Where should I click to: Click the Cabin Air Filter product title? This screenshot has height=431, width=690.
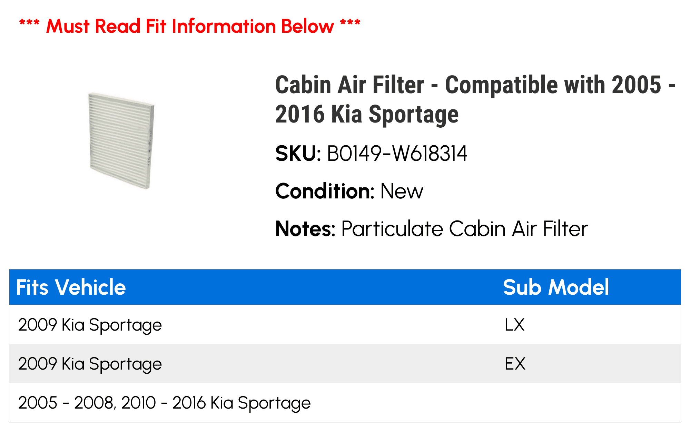click(x=475, y=99)
